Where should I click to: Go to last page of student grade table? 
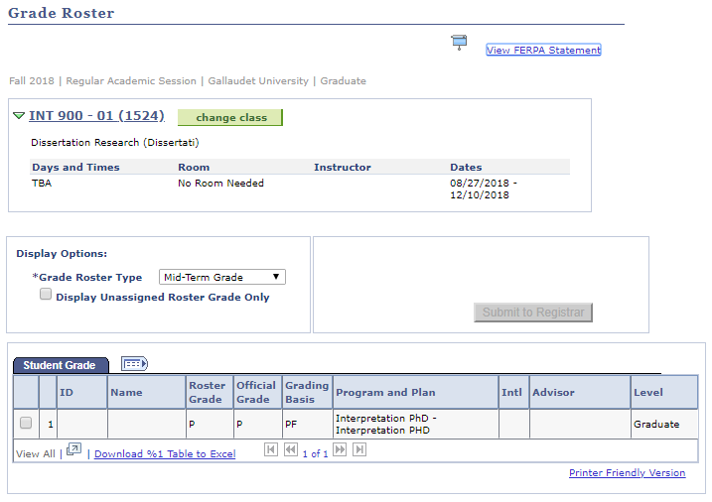click(359, 450)
